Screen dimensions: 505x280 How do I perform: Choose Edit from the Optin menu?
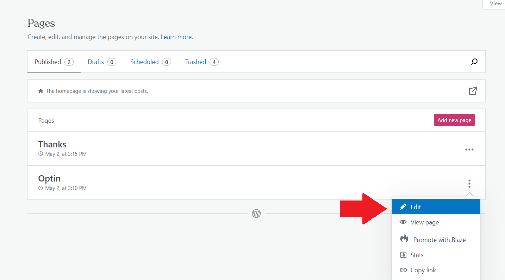coord(436,207)
